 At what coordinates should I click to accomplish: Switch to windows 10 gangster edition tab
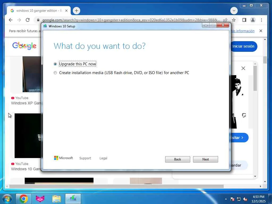[x=39, y=11]
